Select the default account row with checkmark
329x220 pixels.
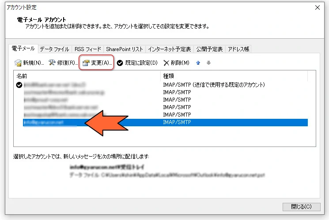[x=162, y=85]
